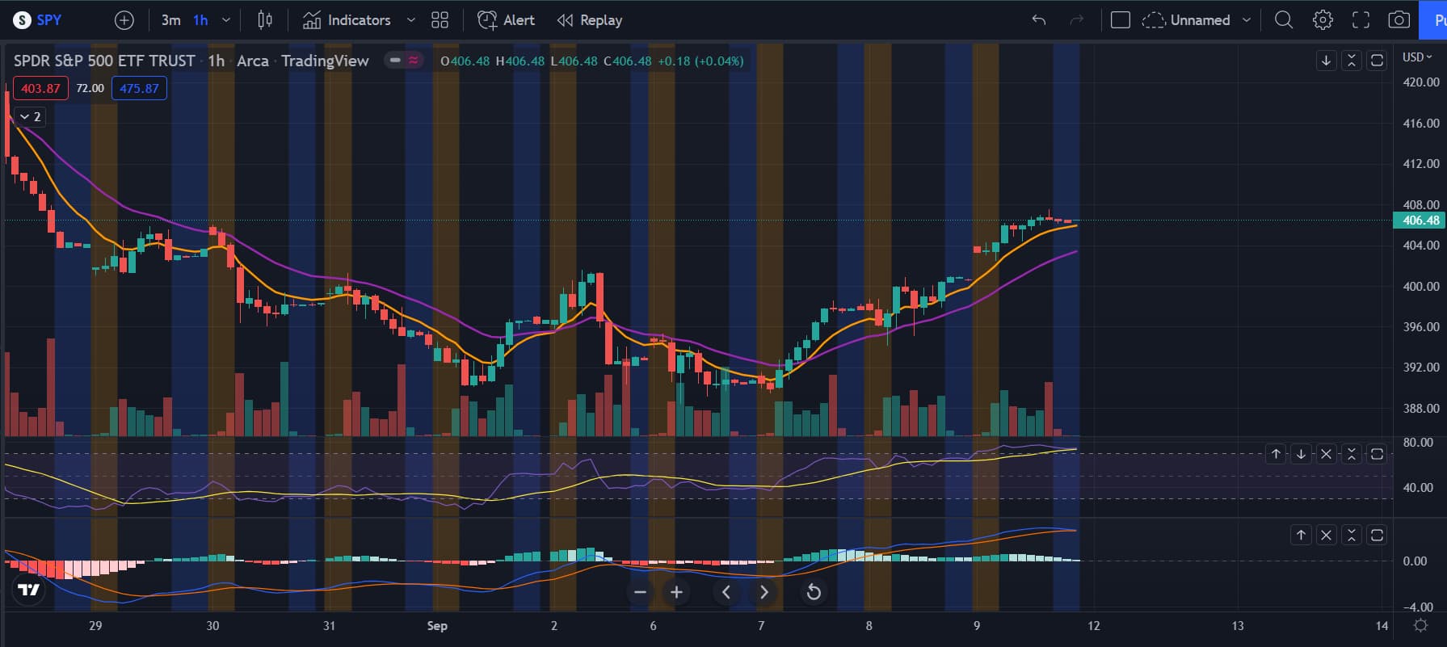Collapse indicator legend showing 2
Screen dimensions: 1447x647
30,117
